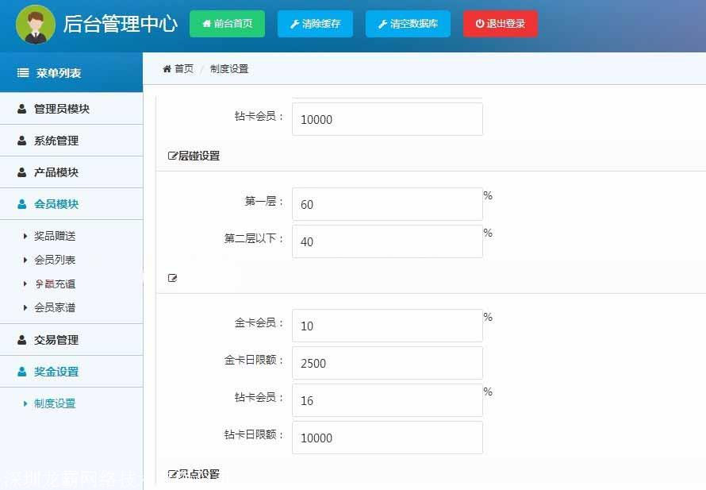Screen dimensions: 706x490
Task: Expand the 系统管理 sidebar module
Action: 56,141
